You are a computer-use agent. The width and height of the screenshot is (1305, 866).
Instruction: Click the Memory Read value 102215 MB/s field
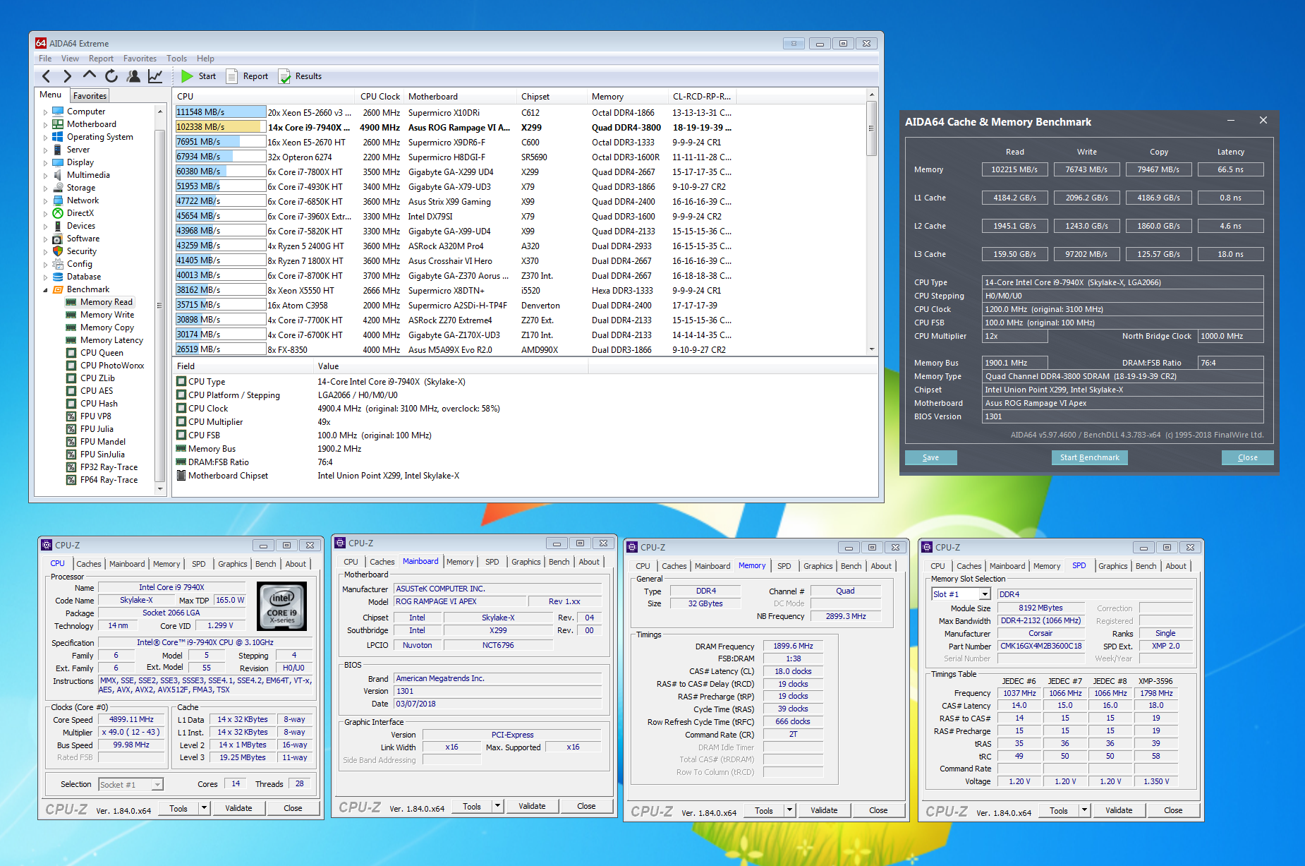[1014, 169]
